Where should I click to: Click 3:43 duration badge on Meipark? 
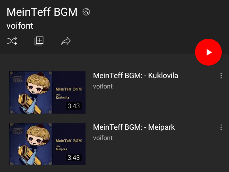coord(73,157)
